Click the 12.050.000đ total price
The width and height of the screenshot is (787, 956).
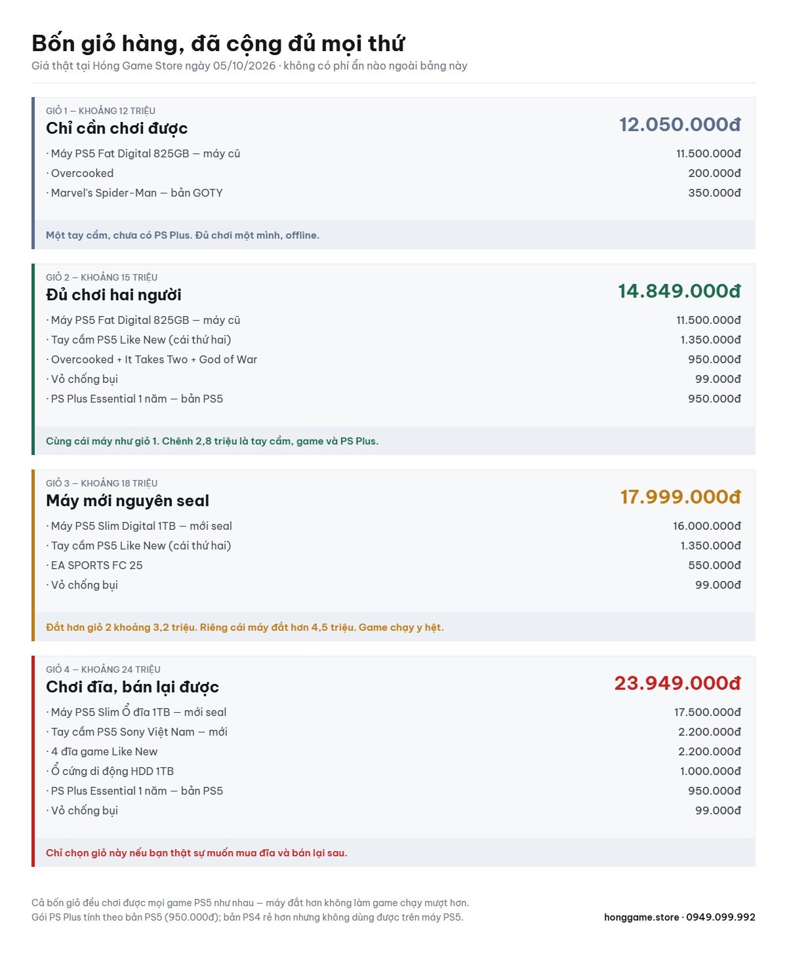tap(680, 125)
